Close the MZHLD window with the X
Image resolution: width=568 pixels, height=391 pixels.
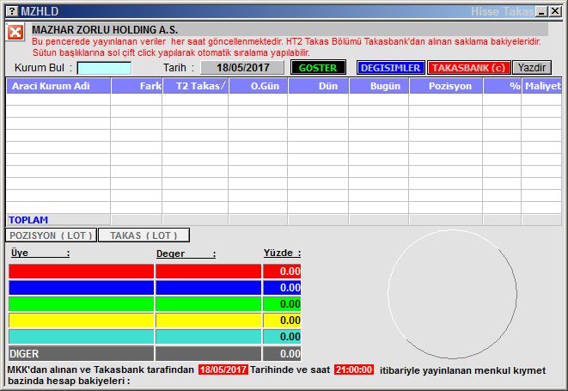555,11
